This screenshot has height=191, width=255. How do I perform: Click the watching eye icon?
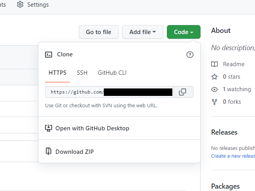[214, 89]
